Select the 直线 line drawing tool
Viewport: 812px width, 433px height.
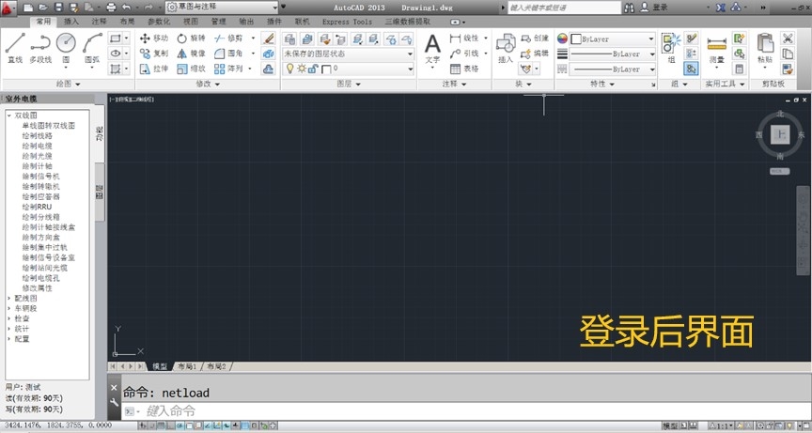(x=14, y=48)
